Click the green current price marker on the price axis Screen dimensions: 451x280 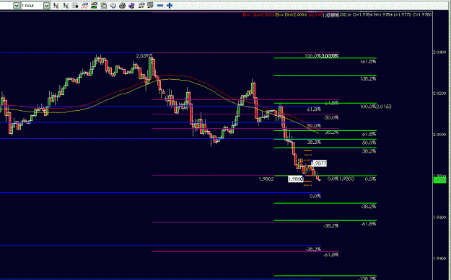point(439,180)
